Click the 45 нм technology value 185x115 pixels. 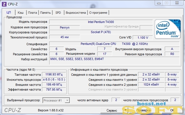[x=65, y=37]
